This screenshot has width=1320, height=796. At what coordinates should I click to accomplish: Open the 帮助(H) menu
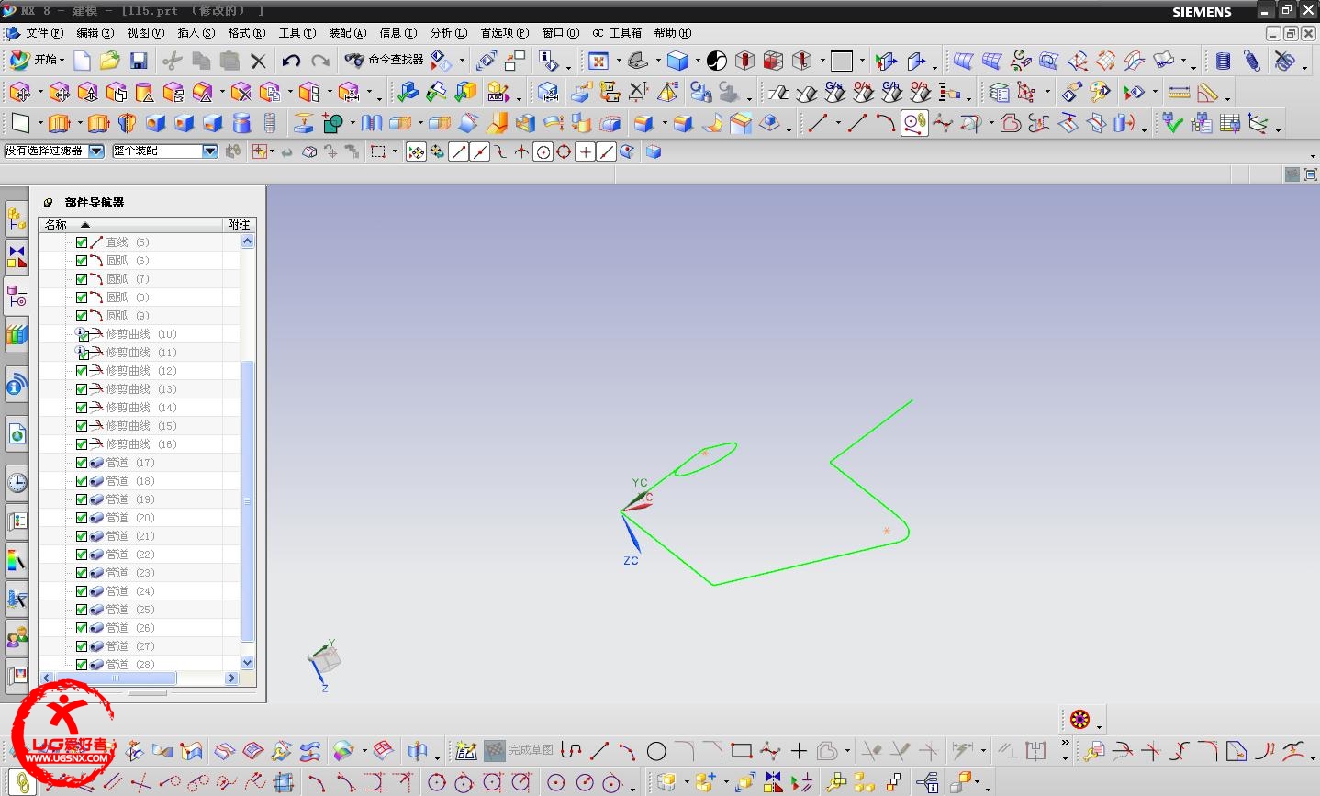673,33
